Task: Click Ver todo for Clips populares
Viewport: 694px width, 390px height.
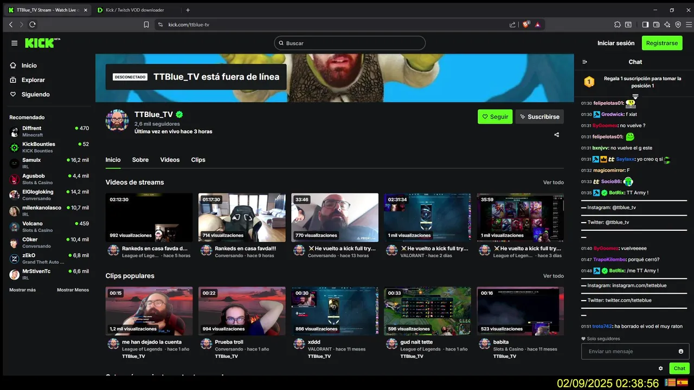Action: [x=554, y=276]
